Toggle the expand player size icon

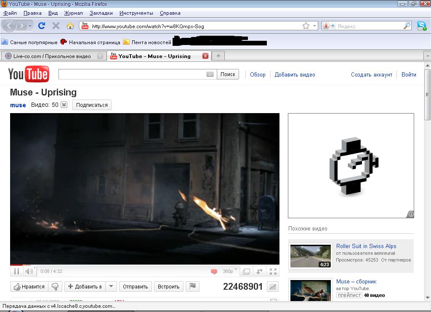[x=260, y=272]
